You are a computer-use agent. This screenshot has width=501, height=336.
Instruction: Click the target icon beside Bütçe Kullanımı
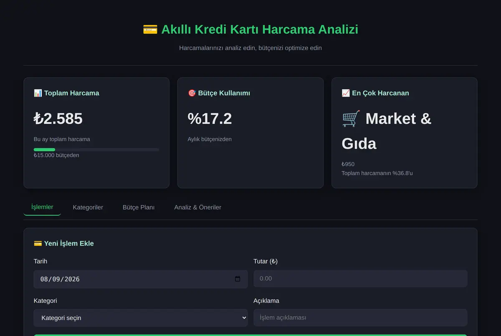point(192,93)
